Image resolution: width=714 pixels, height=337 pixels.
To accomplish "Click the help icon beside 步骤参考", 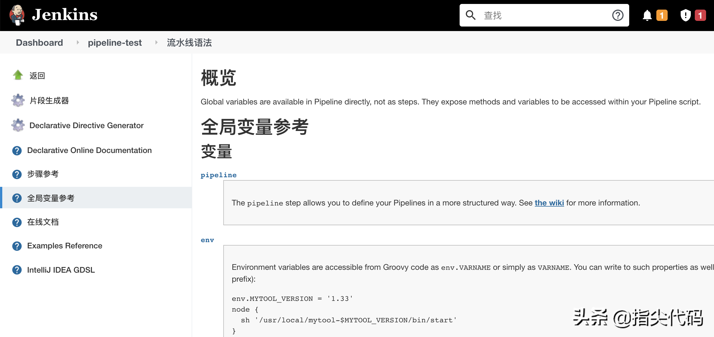I will pyautogui.click(x=17, y=174).
